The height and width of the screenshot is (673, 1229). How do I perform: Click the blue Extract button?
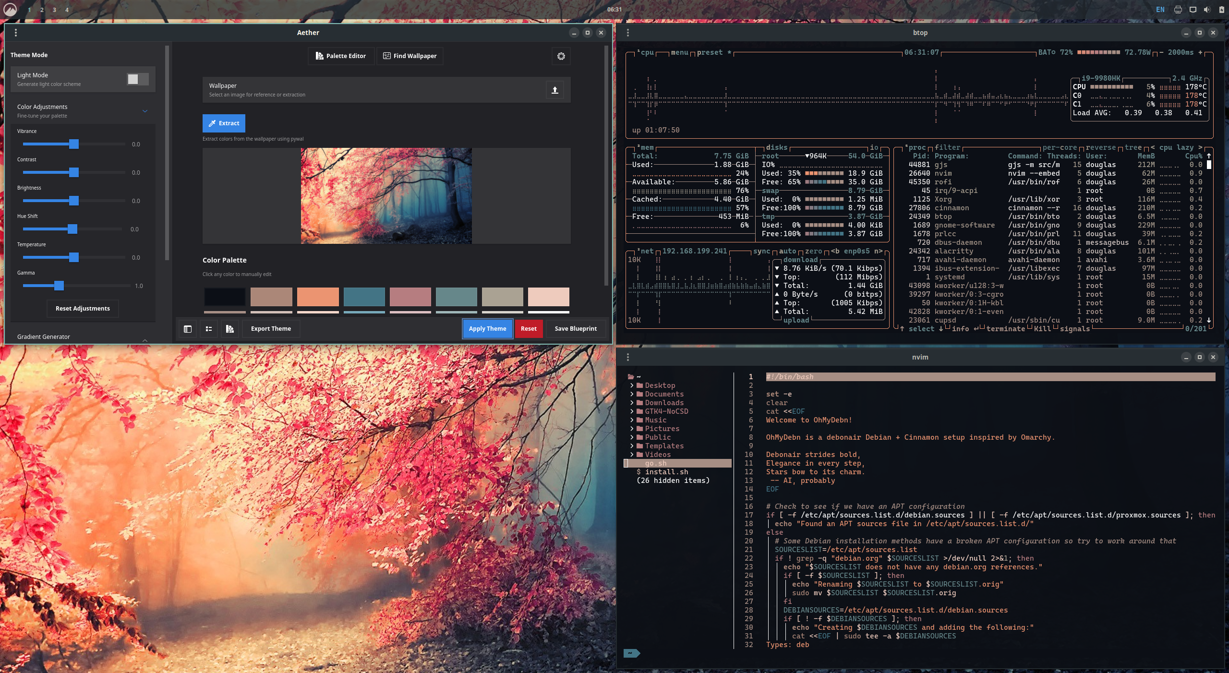click(x=224, y=123)
